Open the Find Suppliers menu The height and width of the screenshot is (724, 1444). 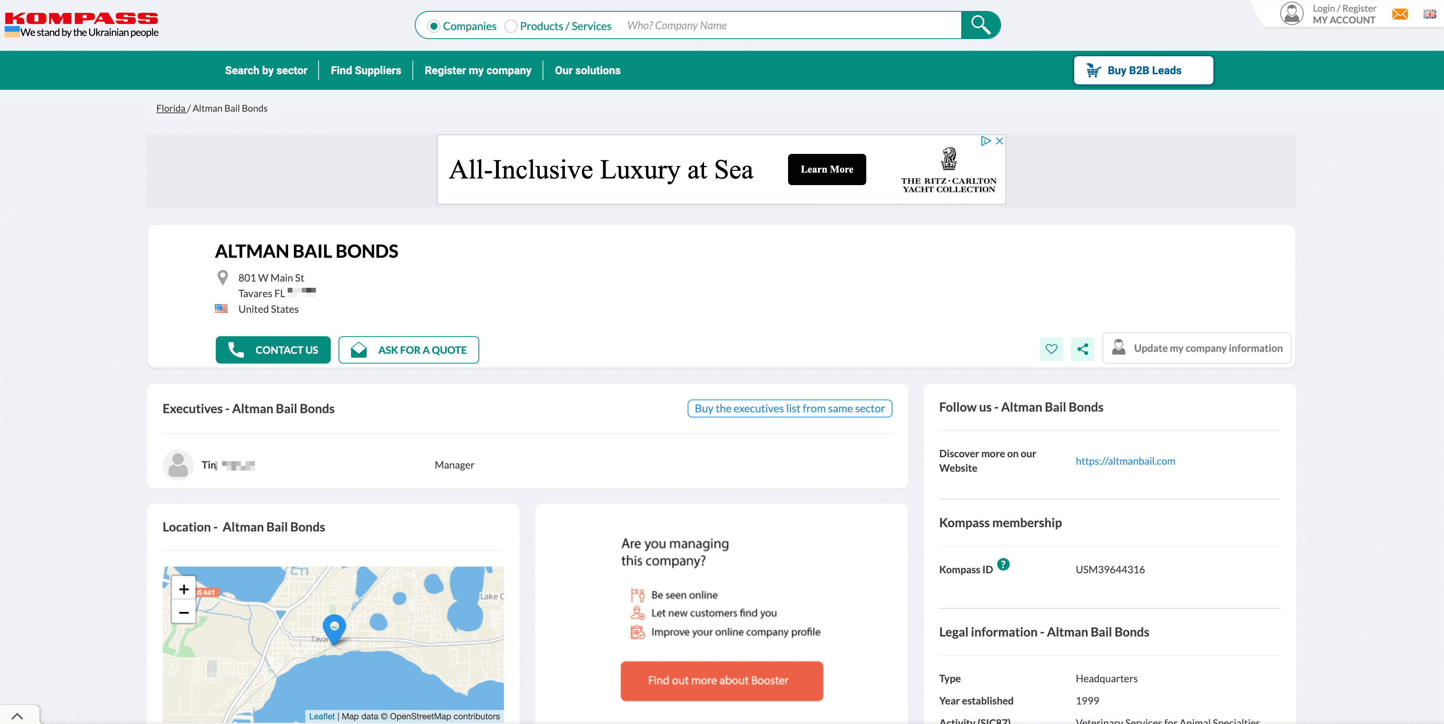click(x=365, y=71)
